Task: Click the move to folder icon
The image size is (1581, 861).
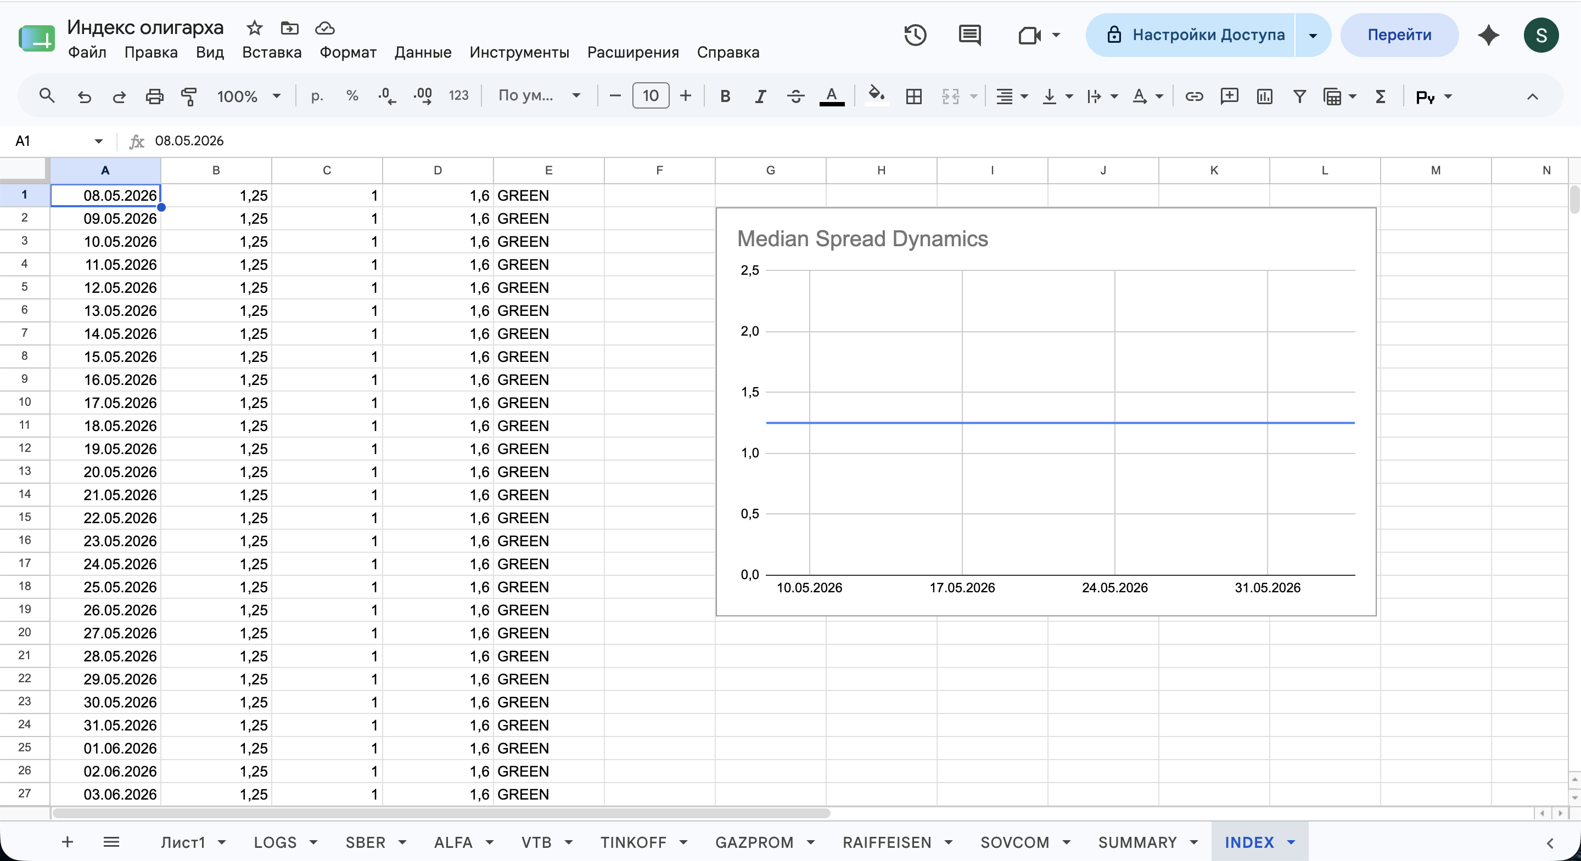Action: coord(289,27)
